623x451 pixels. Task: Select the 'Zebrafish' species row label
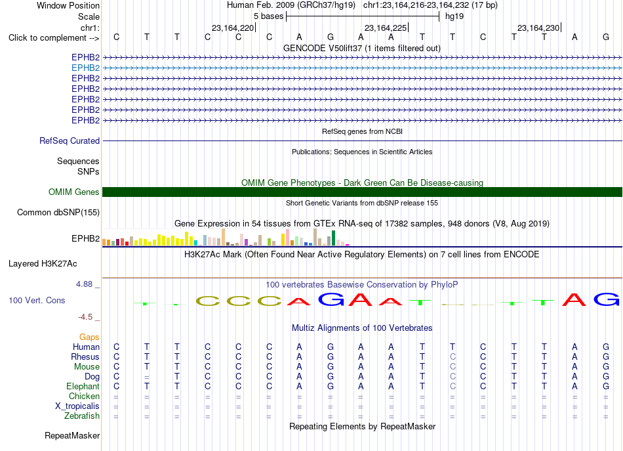pos(82,416)
